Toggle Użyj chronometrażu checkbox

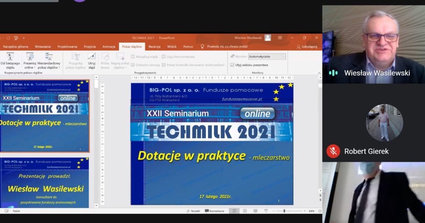[x=164, y=56]
